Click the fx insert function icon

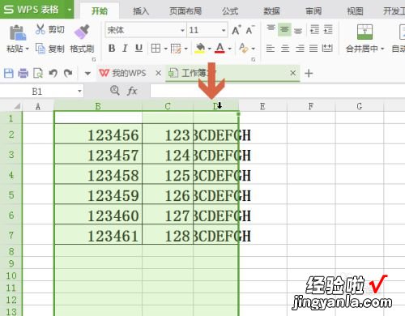click(132, 91)
